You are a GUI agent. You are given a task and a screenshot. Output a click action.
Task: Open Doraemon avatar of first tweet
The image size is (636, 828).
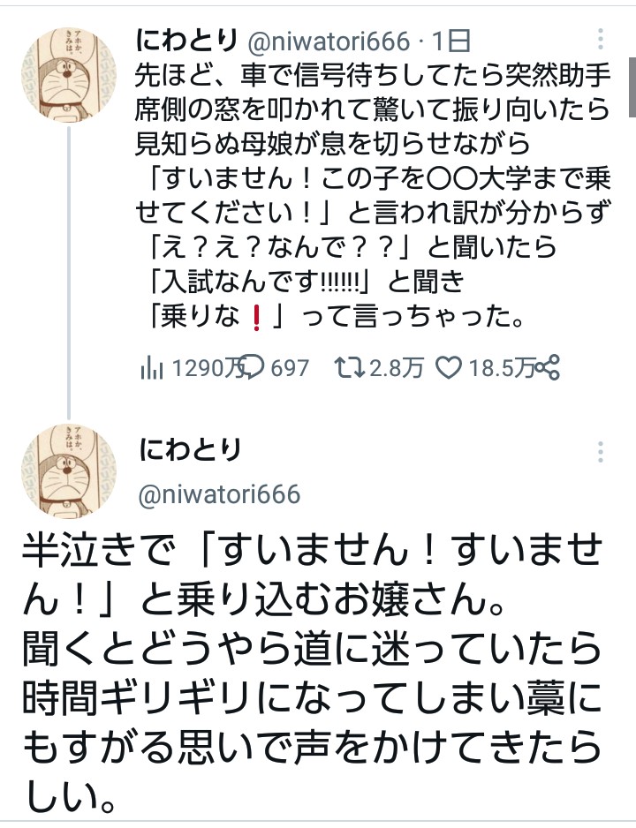point(69,76)
